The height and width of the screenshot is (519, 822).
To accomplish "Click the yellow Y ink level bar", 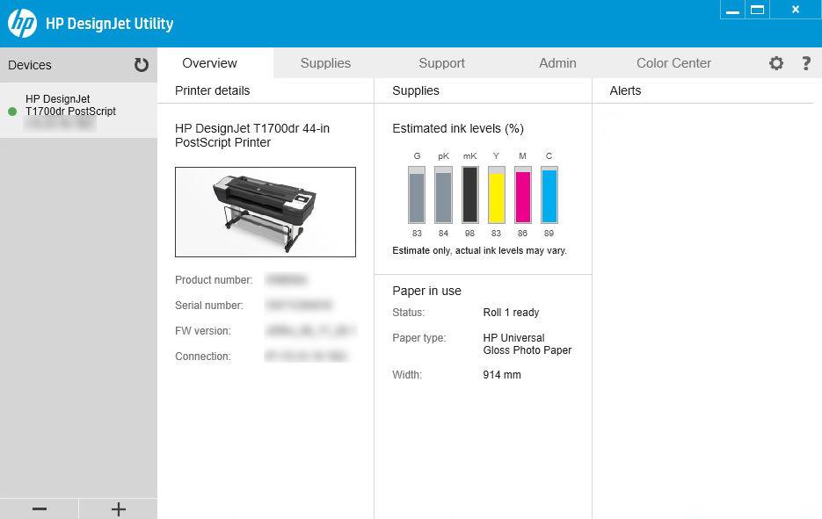I will (497, 195).
